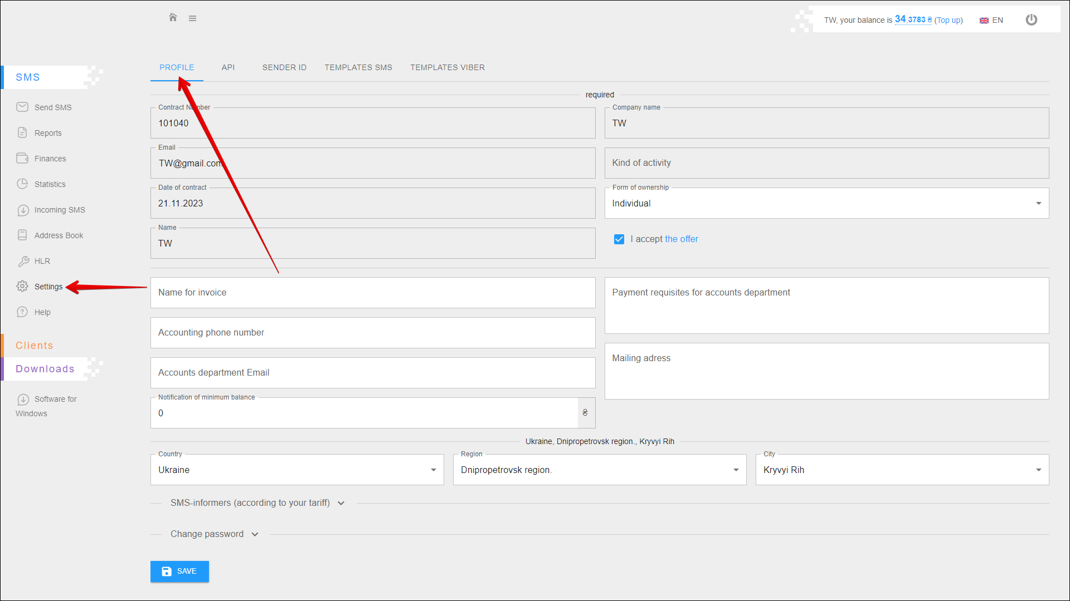Screen dimensions: 1070x601
Task: Switch to Templates Viber tab
Action: coord(448,67)
